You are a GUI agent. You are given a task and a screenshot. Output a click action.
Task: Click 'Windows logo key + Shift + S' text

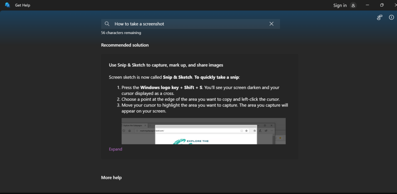click(x=171, y=88)
